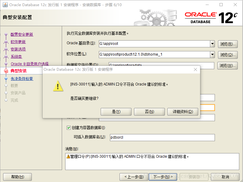243x182 pixels.
Task: Go to Oracle 主目录用户选择 step
Action: click(30, 64)
